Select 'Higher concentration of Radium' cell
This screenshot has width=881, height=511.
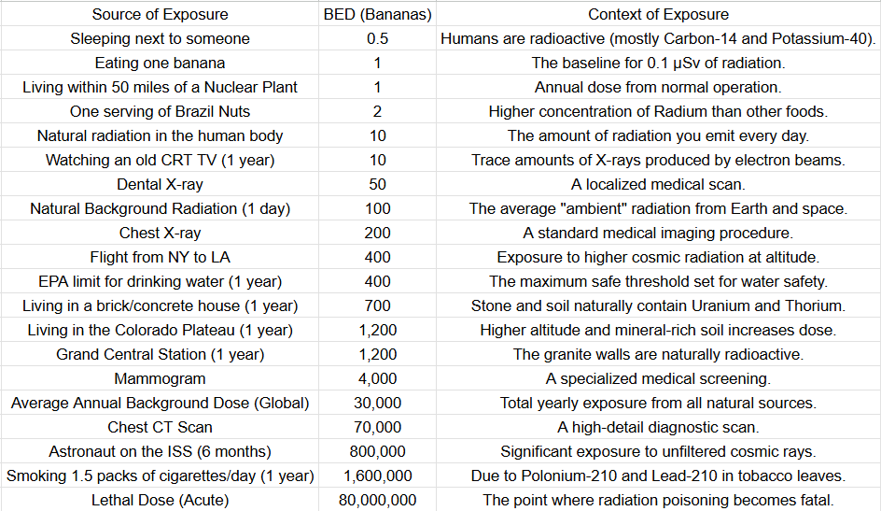658,111
